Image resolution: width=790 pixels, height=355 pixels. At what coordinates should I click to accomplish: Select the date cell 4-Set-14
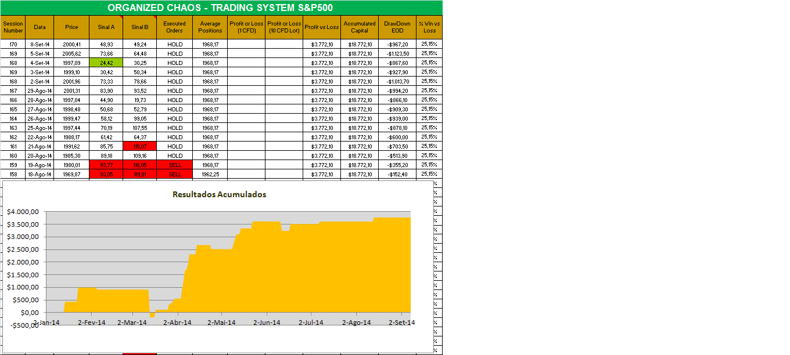click(40, 63)
